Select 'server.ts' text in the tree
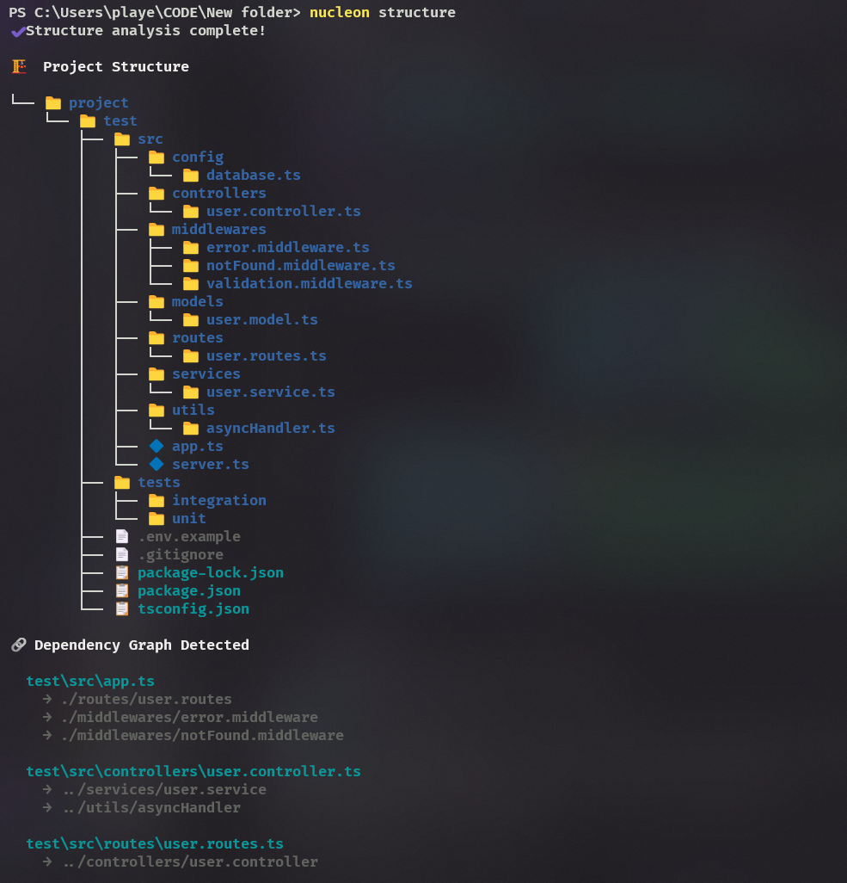 (x=211, y=464)
